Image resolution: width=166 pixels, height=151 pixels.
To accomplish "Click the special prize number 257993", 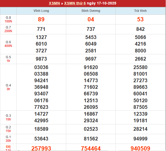I will pos(41,148).
